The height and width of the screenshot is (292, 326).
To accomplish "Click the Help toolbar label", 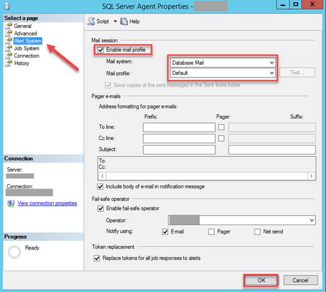I will click(x=134, y=21).
